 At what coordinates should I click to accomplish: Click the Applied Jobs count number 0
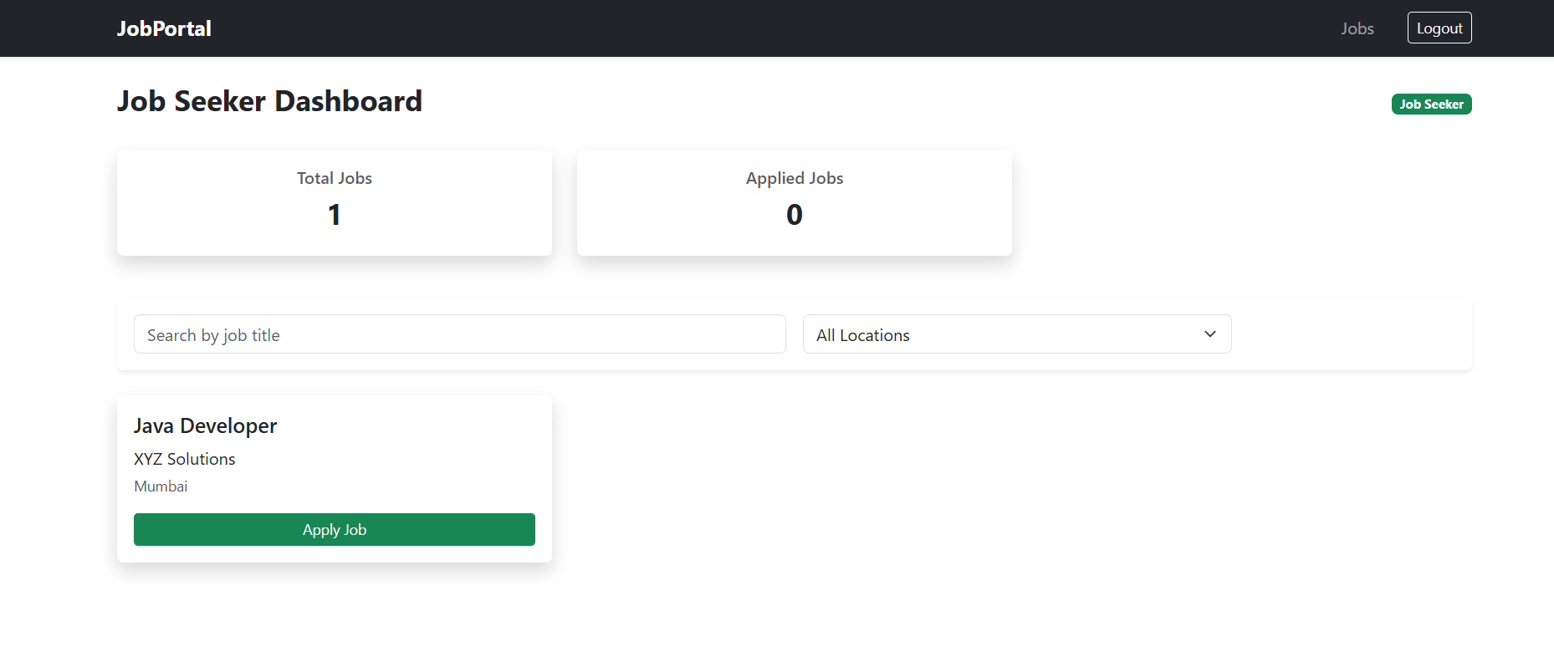coord(794,215)
